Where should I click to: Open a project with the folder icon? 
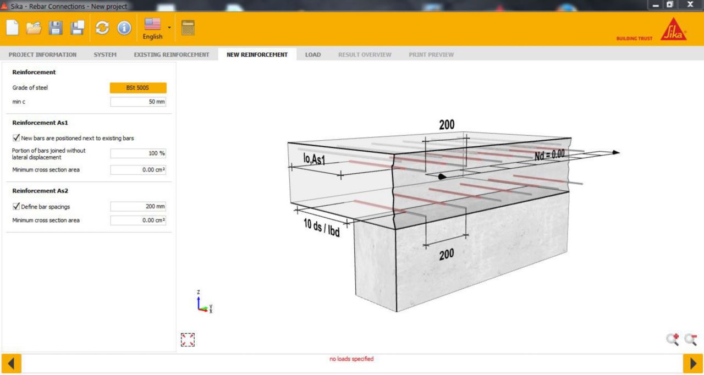tap(34, 27)
